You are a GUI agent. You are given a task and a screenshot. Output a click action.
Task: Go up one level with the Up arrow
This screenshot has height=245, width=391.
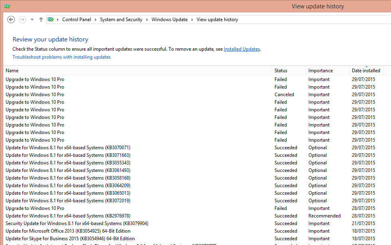tap(41, 20)
